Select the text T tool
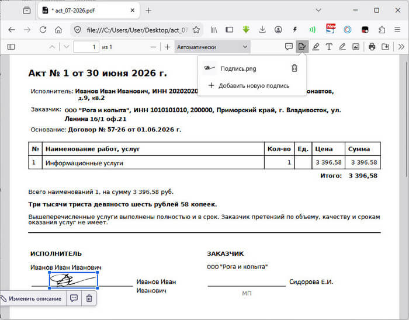 (329, 47)
